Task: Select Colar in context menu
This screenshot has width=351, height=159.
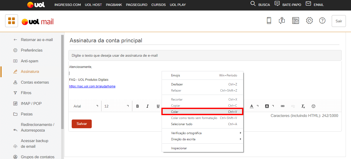Action: tap(202, 112)
